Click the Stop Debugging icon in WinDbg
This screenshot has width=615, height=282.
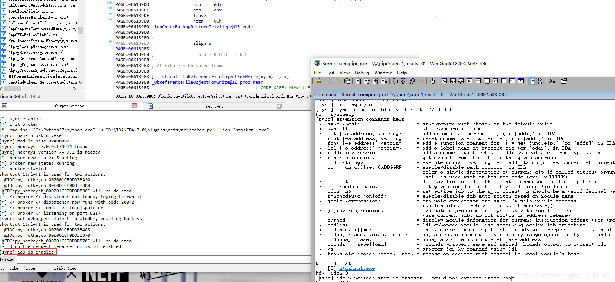376,81
